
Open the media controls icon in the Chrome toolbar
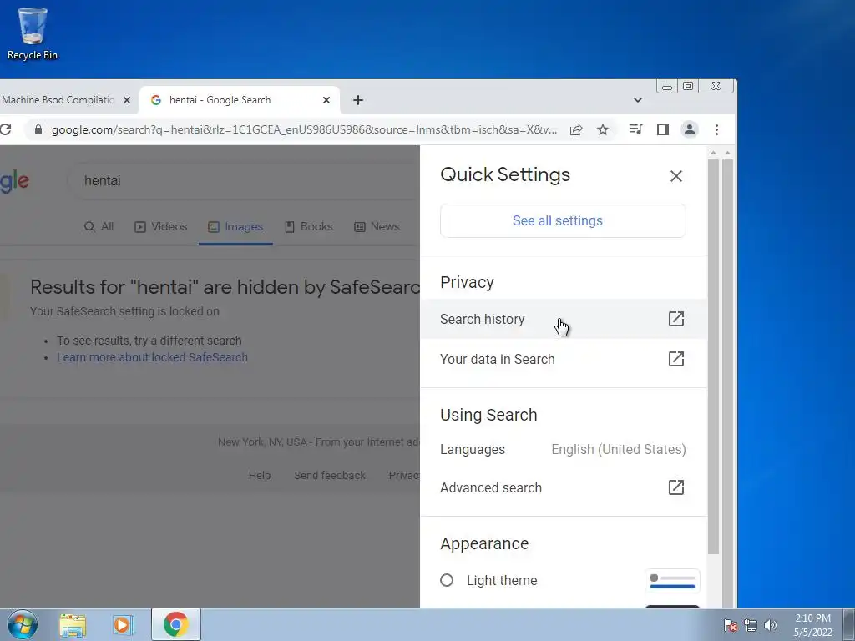click(x=635, y=129)
